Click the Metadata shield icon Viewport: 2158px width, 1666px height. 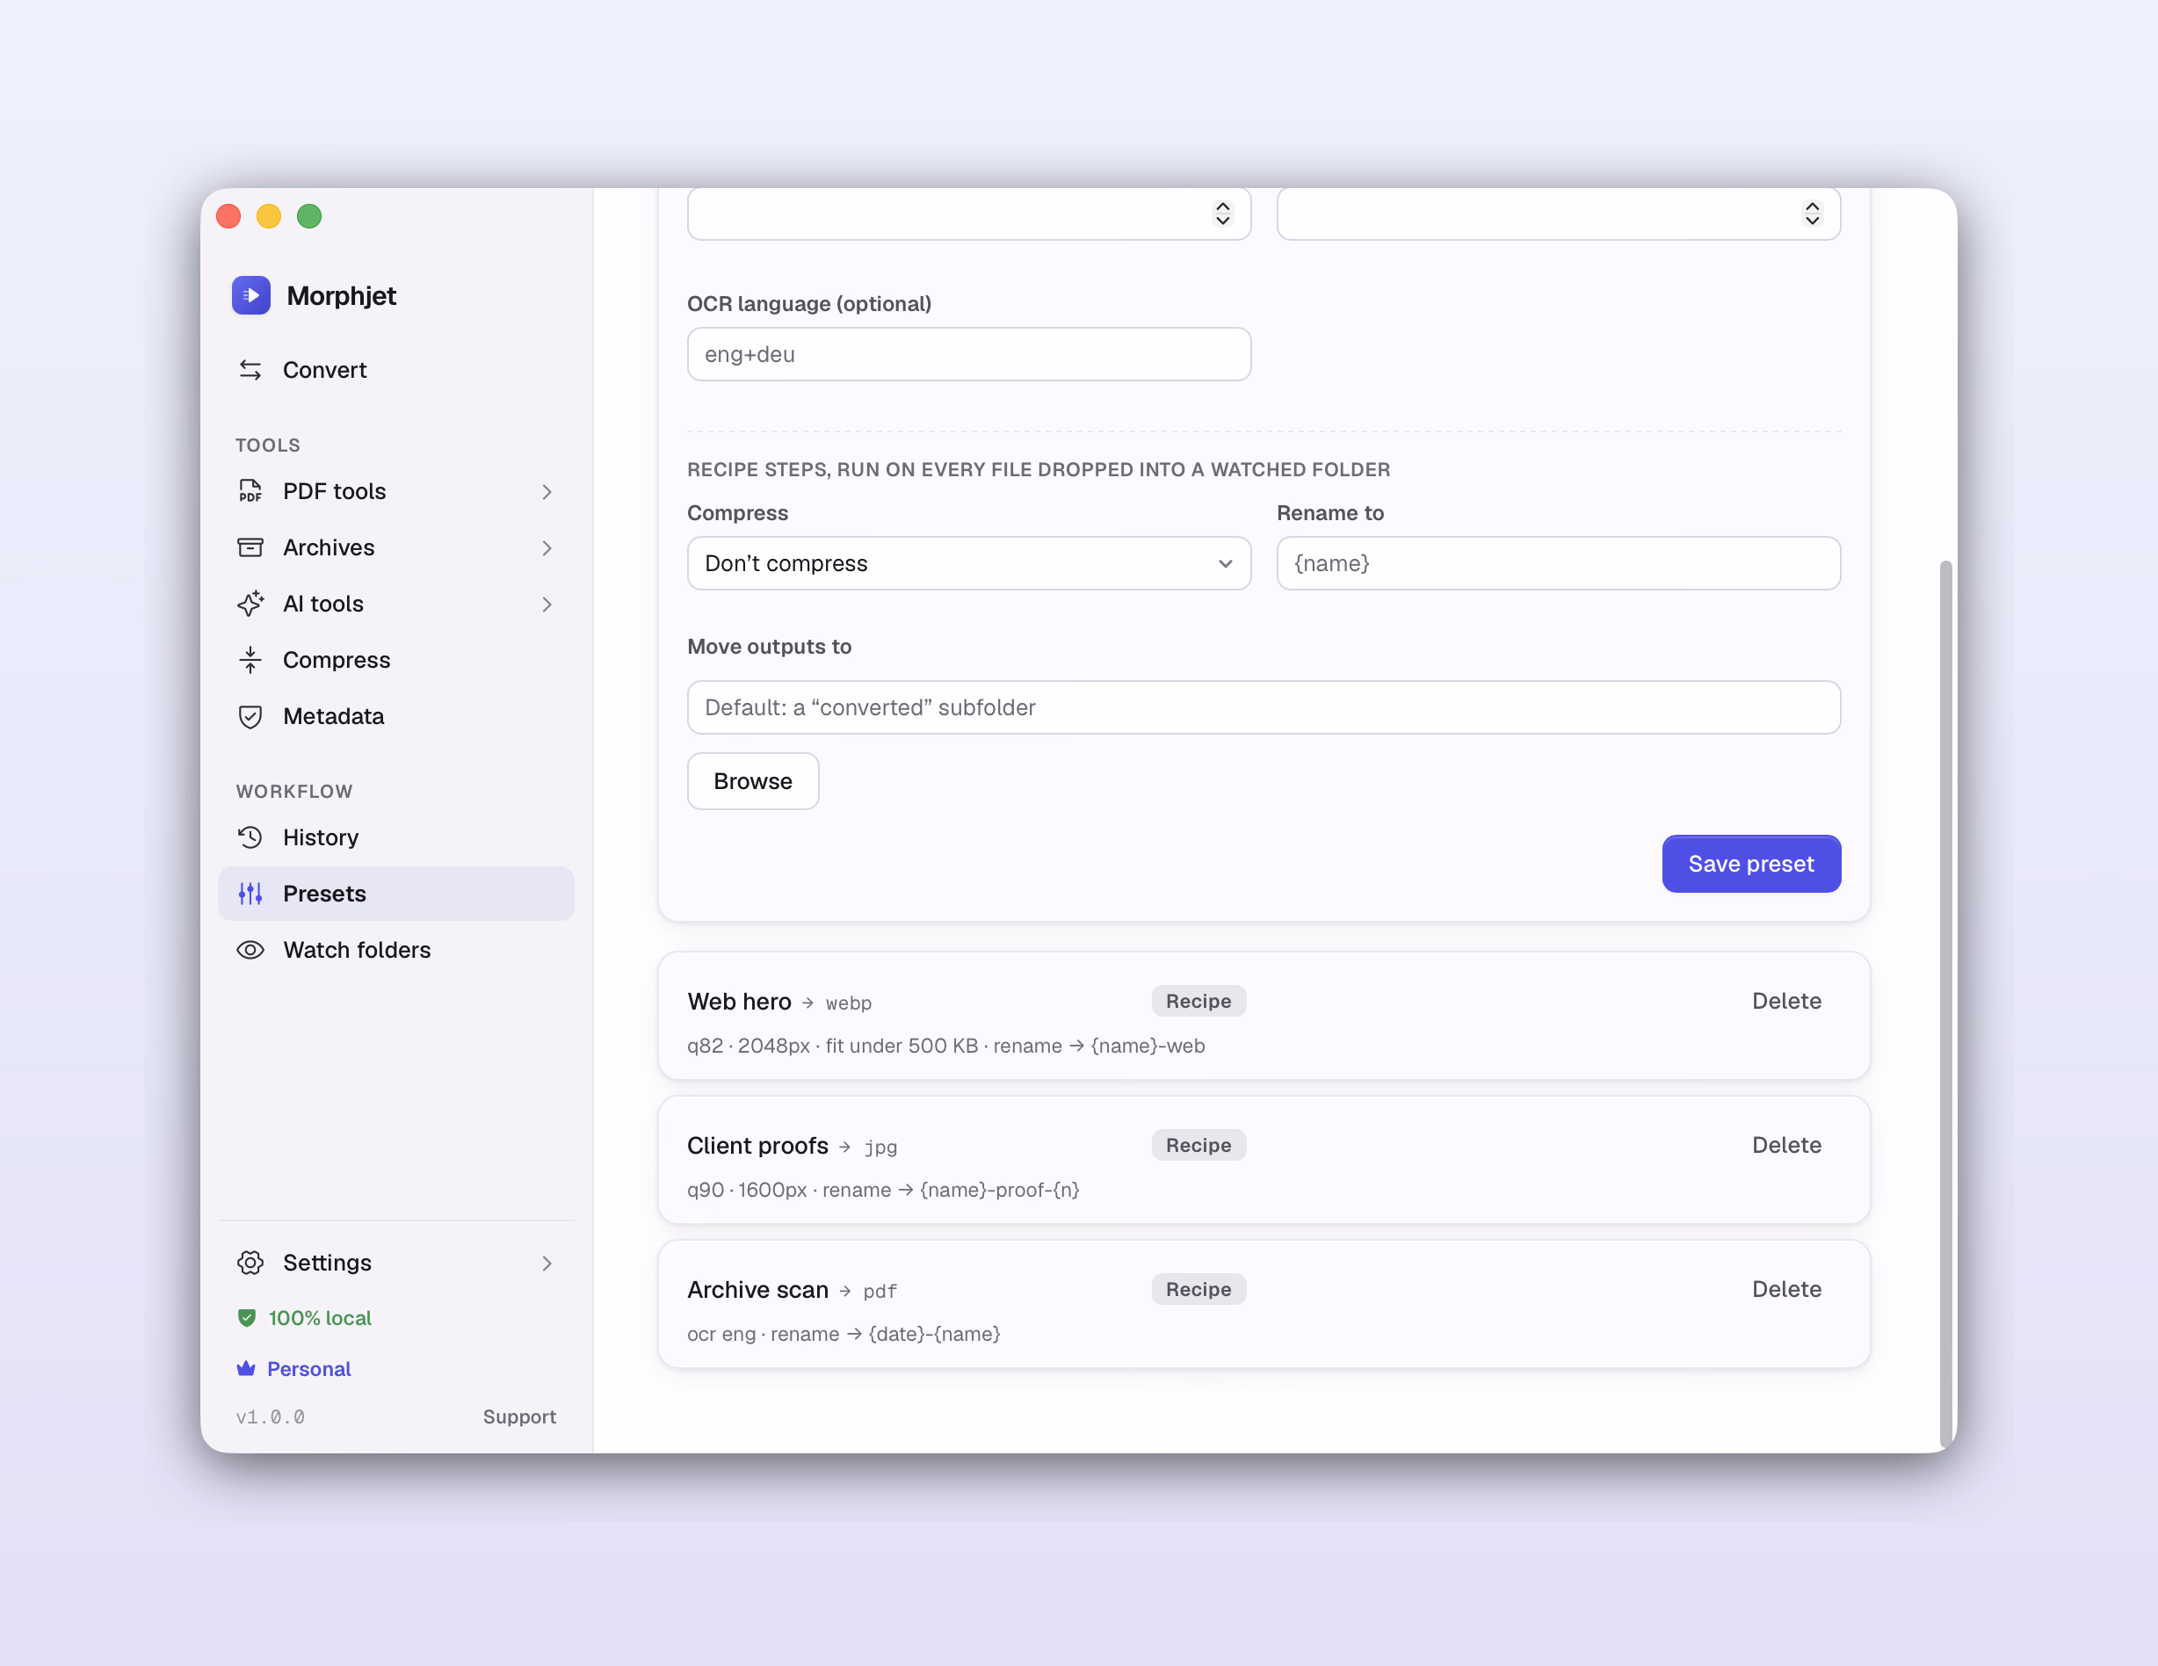250,716
